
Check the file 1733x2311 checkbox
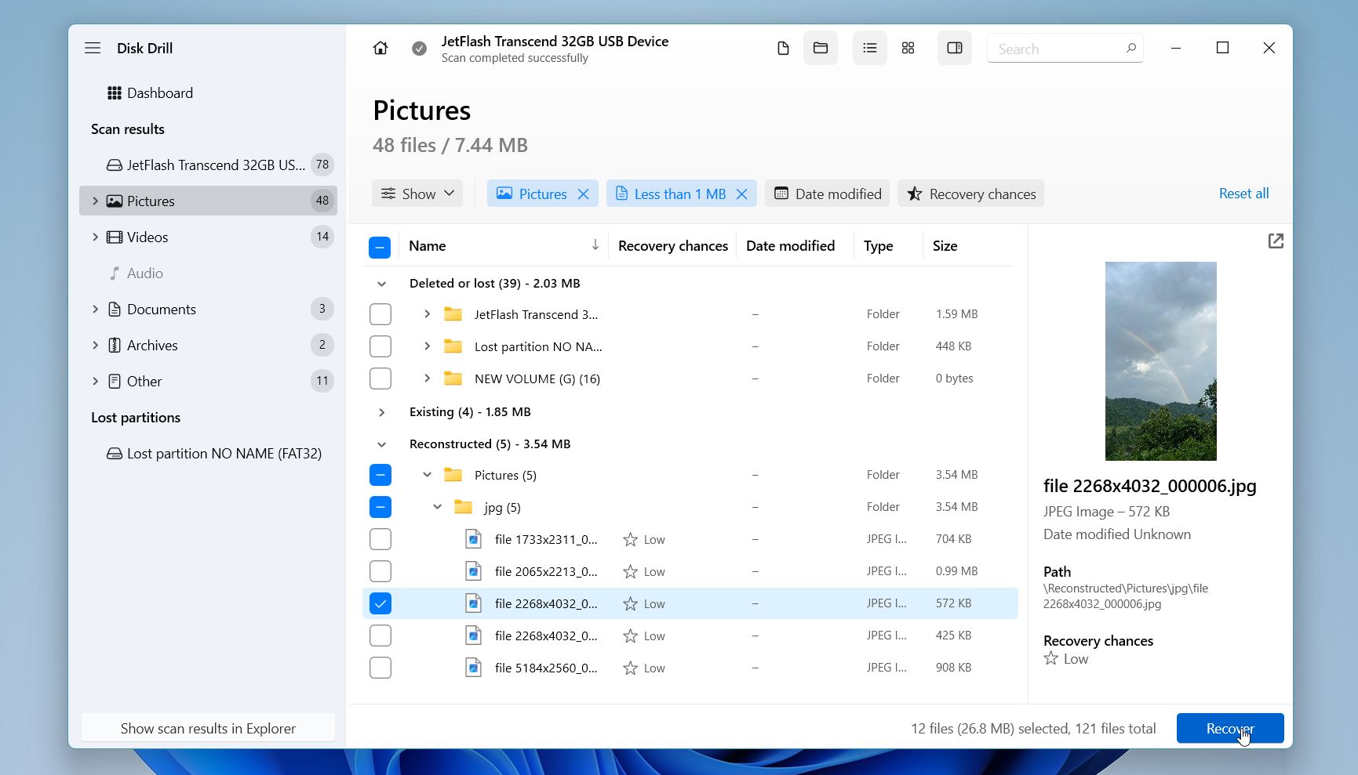[380, 539]
